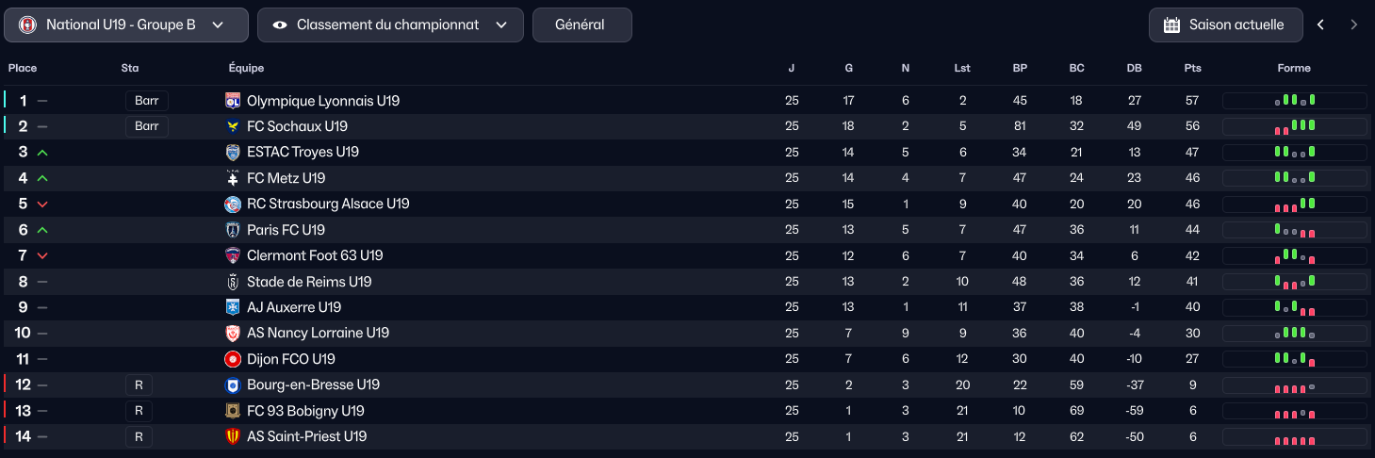
Task: Sort table by Pts column header
Action: coord(1192,68)
